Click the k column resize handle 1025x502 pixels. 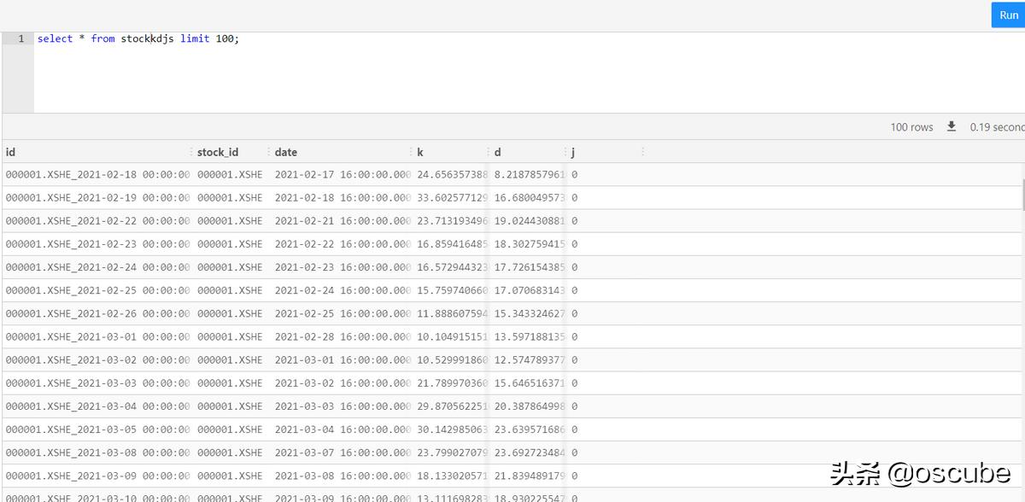pyautogui.click(x=488, y=152)
